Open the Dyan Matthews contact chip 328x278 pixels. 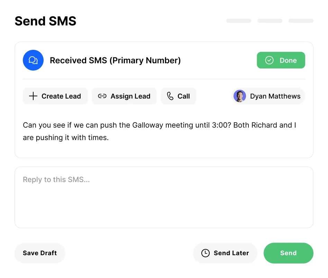(268, 96)
